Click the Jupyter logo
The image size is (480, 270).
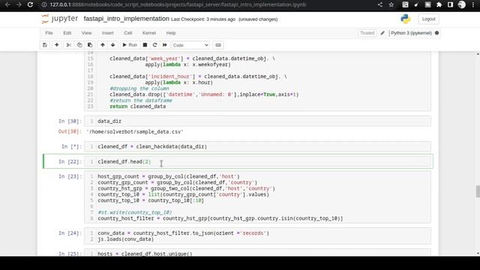pos(60,19)
